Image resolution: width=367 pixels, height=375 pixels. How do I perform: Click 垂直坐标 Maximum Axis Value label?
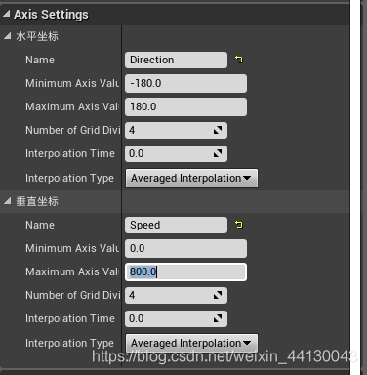coord(72,271)
